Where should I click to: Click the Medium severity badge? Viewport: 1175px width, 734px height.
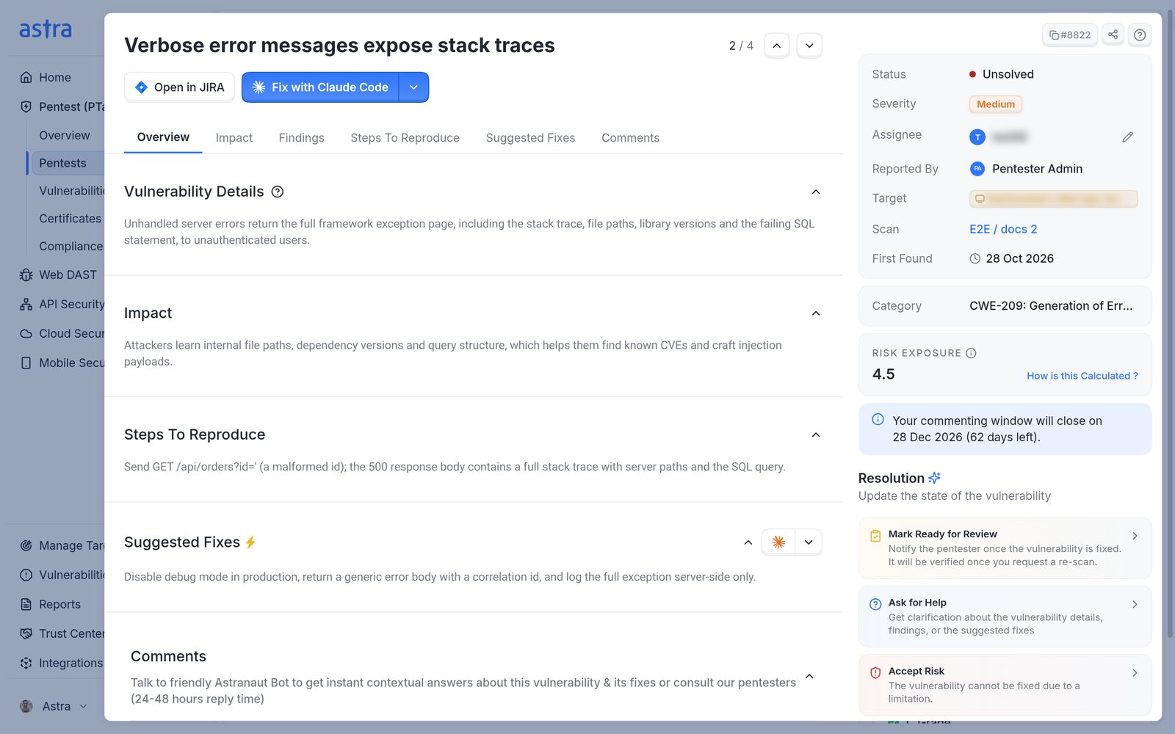pyautogui.click(x=995, y=104)
